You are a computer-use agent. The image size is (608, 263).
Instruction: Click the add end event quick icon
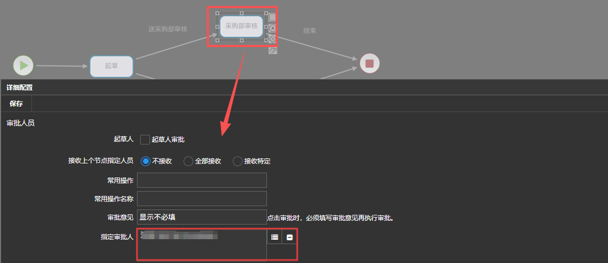click(x=272, y=28)
